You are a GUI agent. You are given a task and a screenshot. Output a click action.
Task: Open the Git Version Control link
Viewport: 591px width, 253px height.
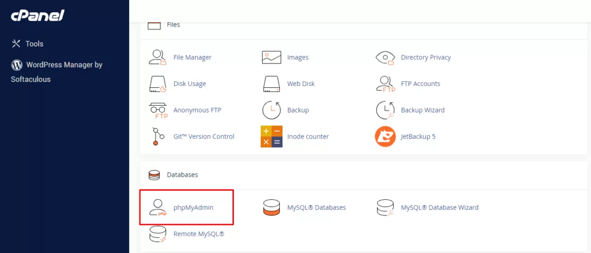tap(204, 136)
